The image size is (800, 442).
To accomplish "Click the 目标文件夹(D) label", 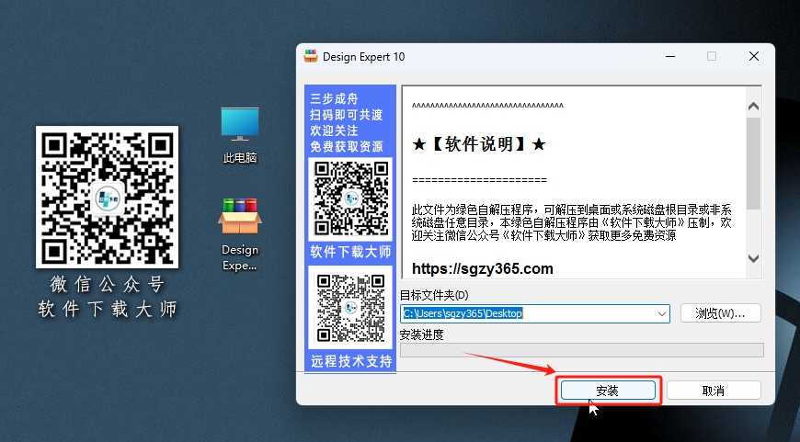I will [434, 295].
